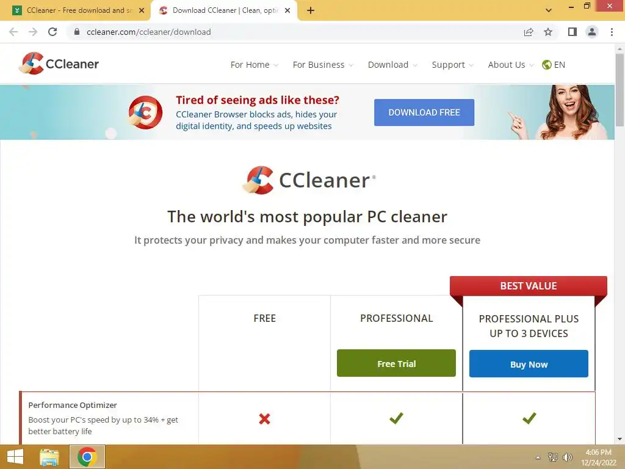Expand the Support menu
Image resolution: width=625 pixels, height=469 pixels.
click(x=453, y=65)
